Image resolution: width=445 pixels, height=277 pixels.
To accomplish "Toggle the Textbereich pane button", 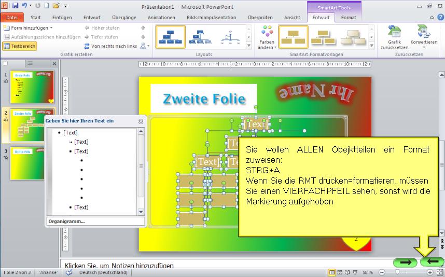I will tap(20, 46).
